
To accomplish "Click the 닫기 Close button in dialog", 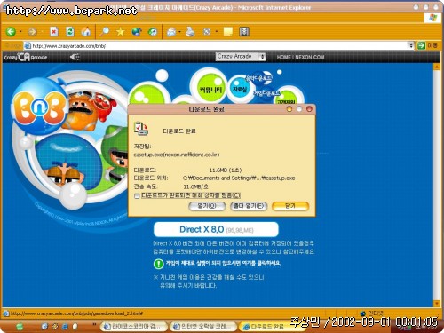I will point(290,206).
